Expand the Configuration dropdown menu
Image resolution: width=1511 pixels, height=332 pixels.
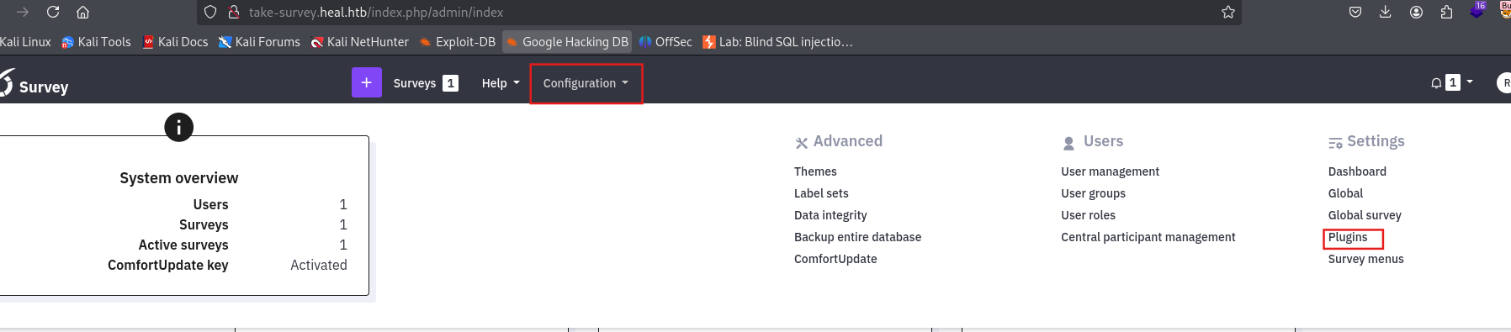click(586, 83)
